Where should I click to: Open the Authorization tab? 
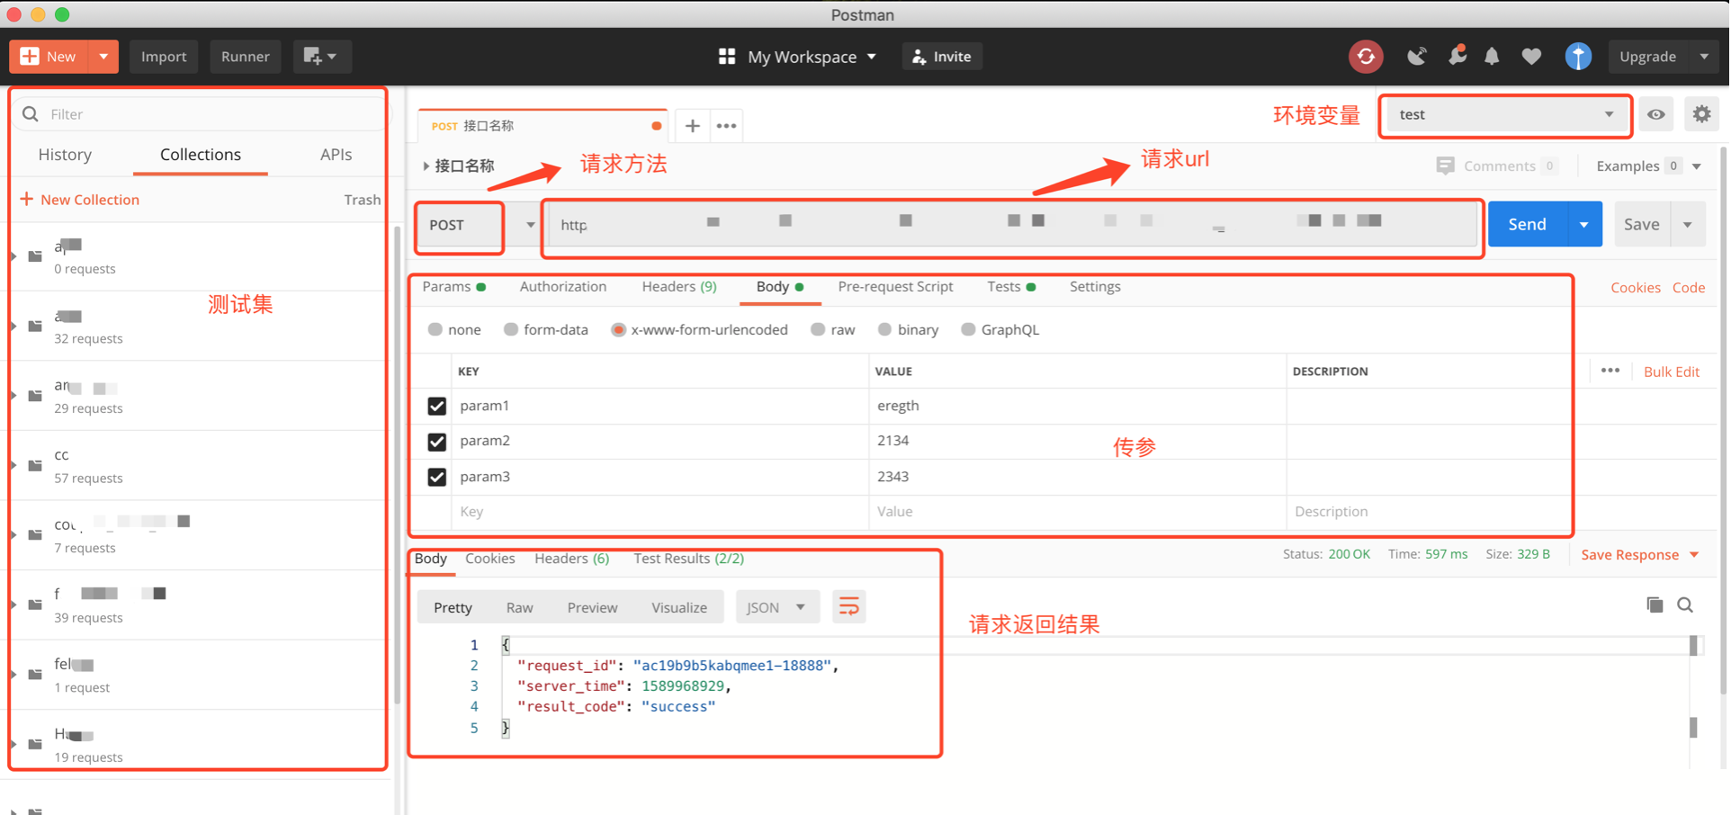point(563,286)
